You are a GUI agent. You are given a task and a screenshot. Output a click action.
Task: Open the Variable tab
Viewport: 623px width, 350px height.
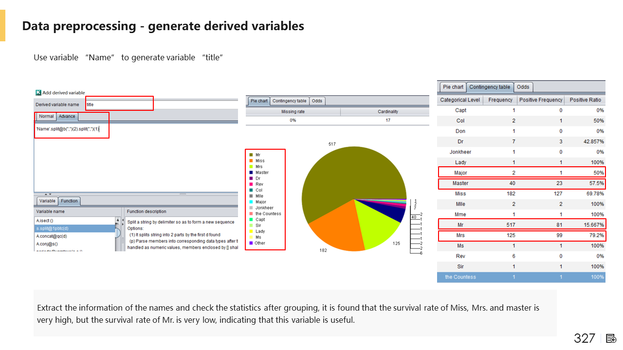(47, 201)
